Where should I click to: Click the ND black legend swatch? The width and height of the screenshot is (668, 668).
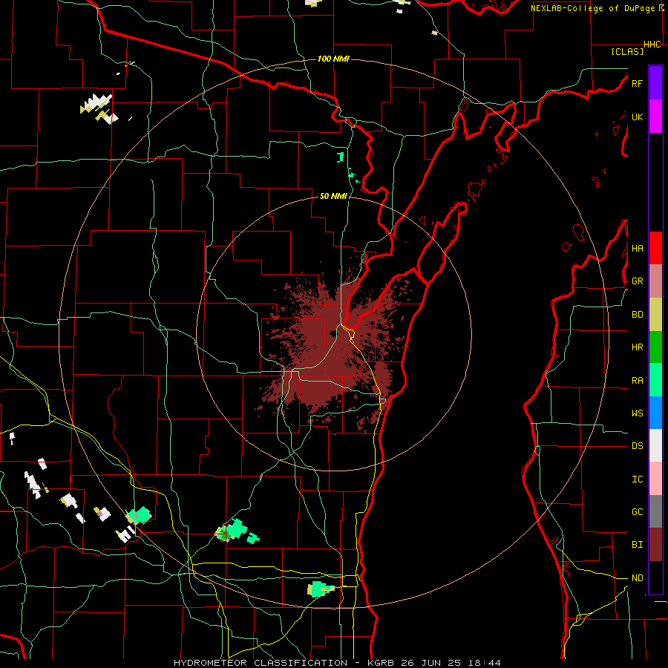click(x=655, y=577)
